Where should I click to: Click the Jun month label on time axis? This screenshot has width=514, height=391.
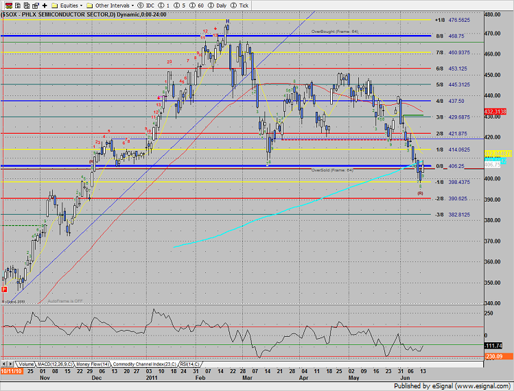pos(405,378)
